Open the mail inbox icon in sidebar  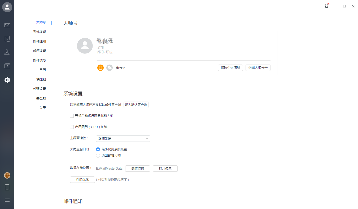pyautogui.click(x=7, y=25)
